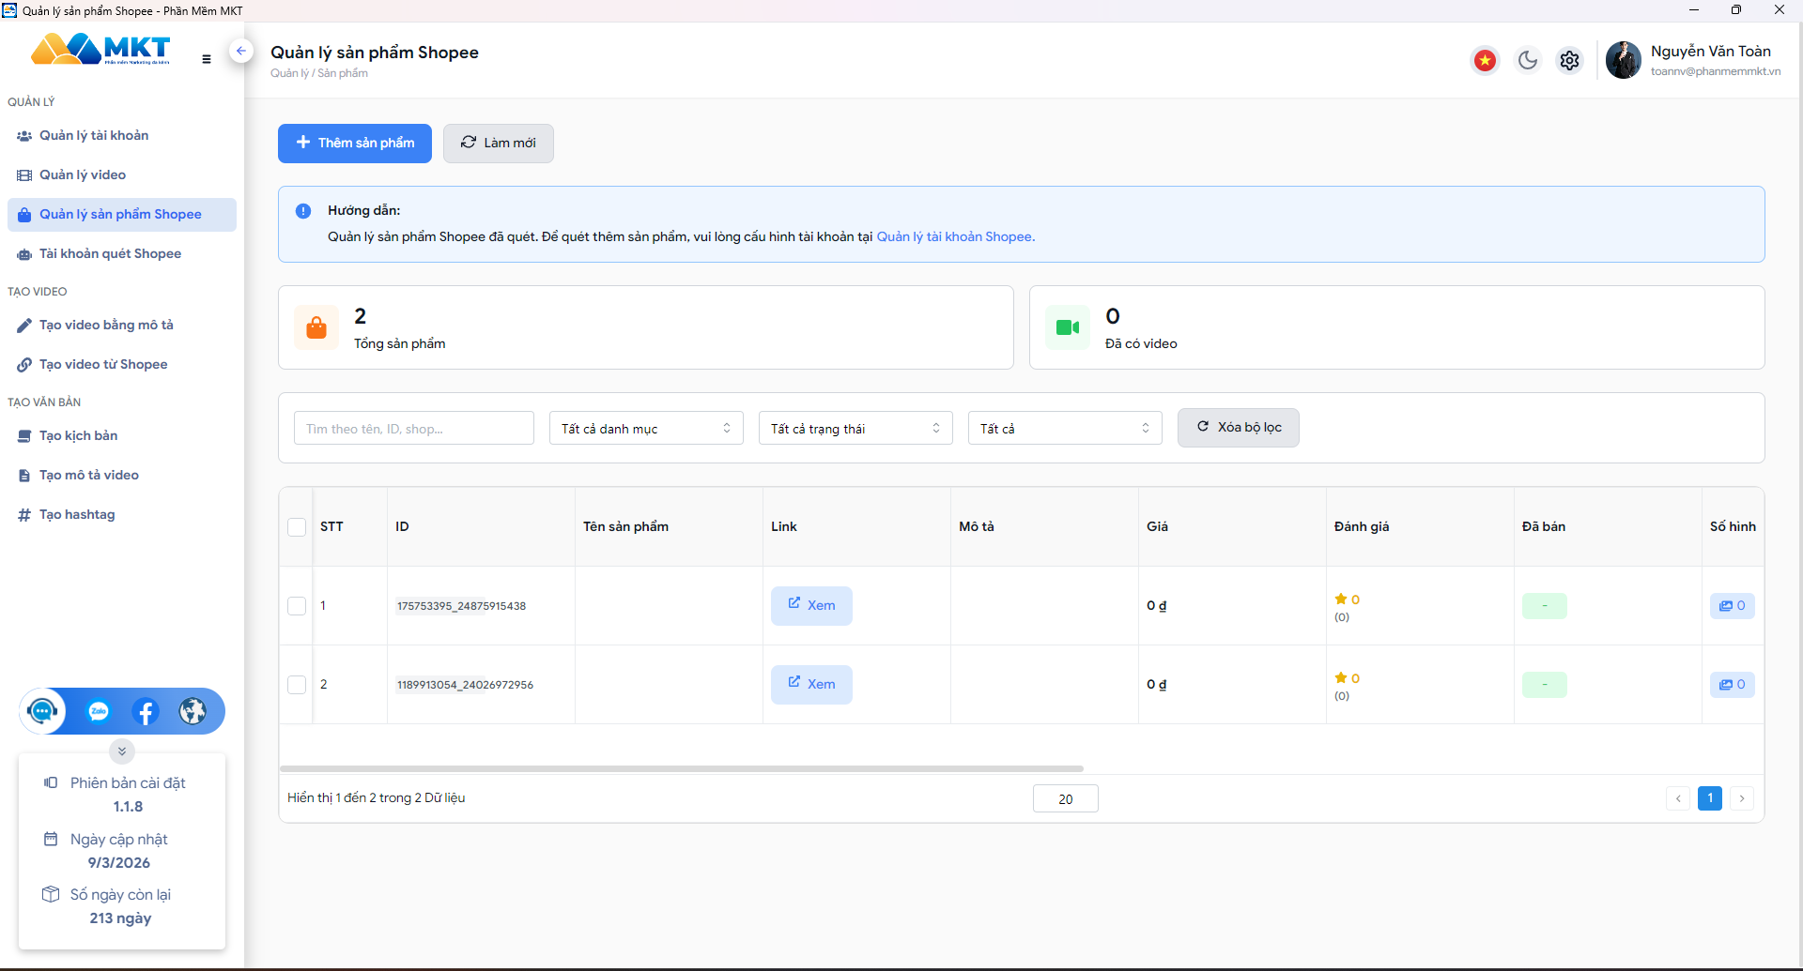Collapse the sidebar with the back arrow
This screenshot has width=1803, height=971.
pos(241,51)
